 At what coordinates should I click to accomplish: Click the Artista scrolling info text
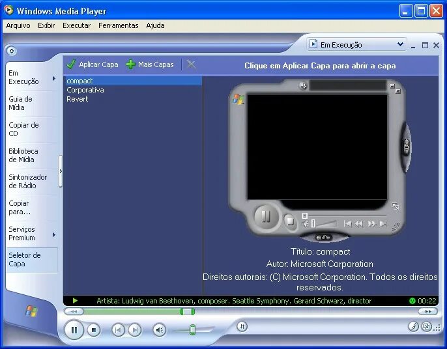coord(234,301)
